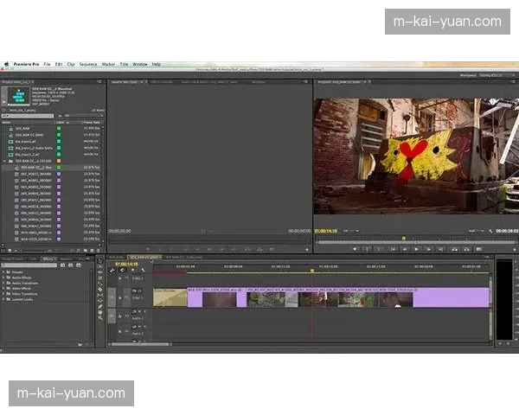Switch to the Effects tab in the lower-left panel
The width and height of the screenshot is (519, 415).
tap(48, 258)
